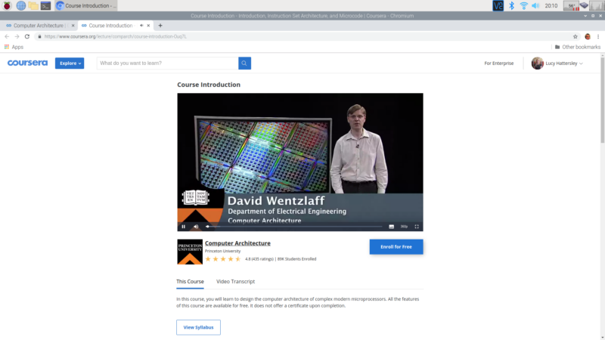Click the blue search magnifier button
Screen dimensions: 605x340
244,63
